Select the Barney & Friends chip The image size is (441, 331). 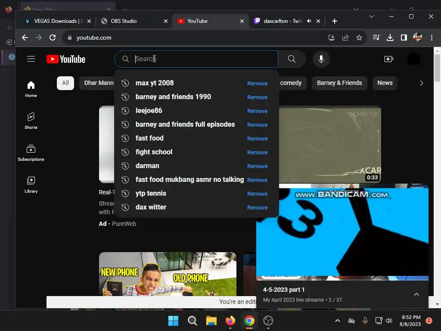click(339, 83)
